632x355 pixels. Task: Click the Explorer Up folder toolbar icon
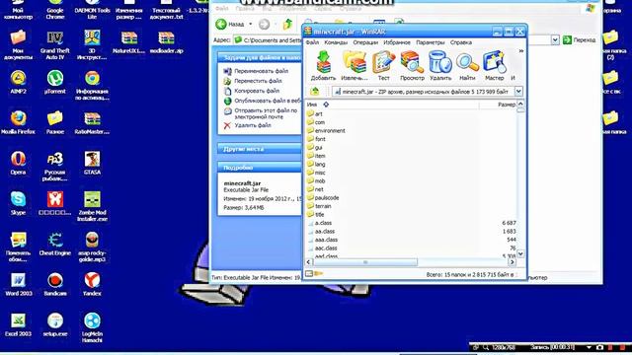(287, 25)
